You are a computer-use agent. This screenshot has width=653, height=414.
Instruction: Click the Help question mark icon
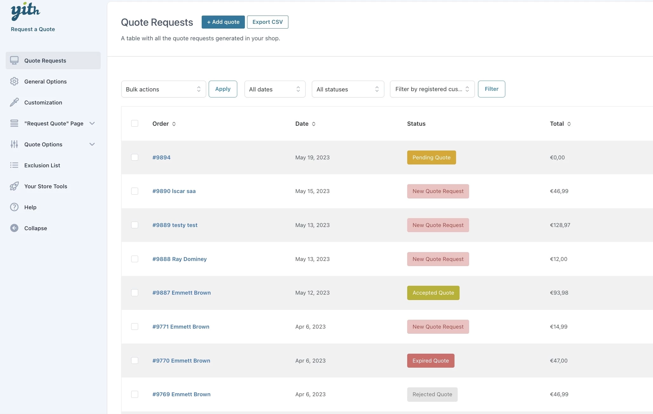14,207
